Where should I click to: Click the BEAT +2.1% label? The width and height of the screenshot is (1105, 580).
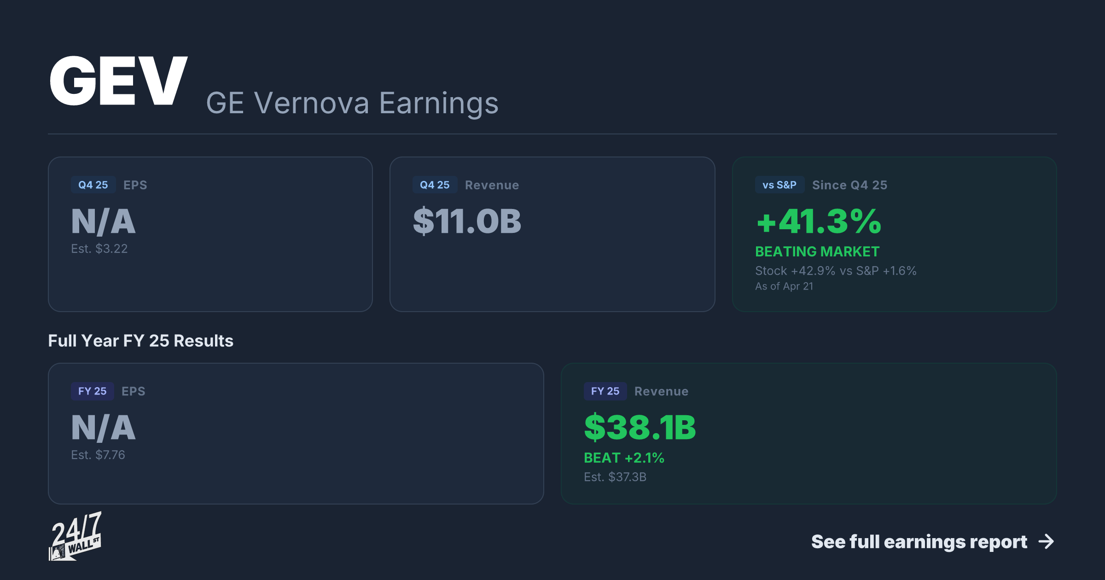point(624,458)
